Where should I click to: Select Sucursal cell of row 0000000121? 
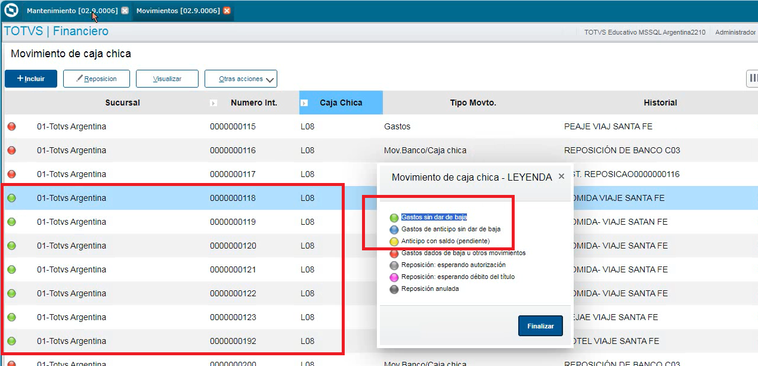(x=72, y=269)
